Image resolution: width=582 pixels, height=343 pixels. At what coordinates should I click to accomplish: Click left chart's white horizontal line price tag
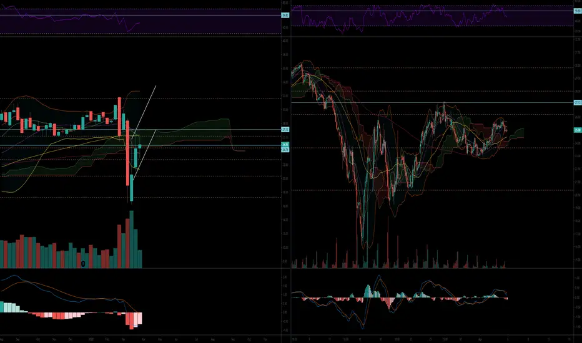pos(285,130)
